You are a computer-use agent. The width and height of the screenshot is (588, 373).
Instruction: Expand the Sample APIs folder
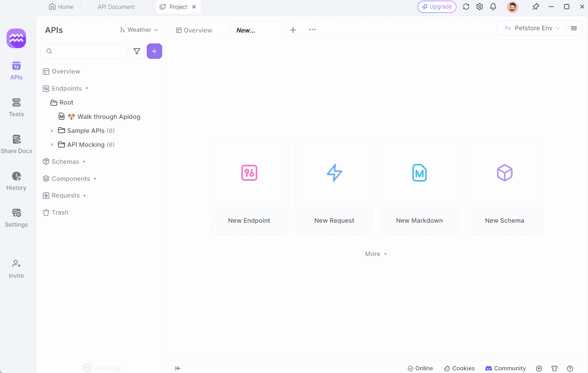point(52,131)
